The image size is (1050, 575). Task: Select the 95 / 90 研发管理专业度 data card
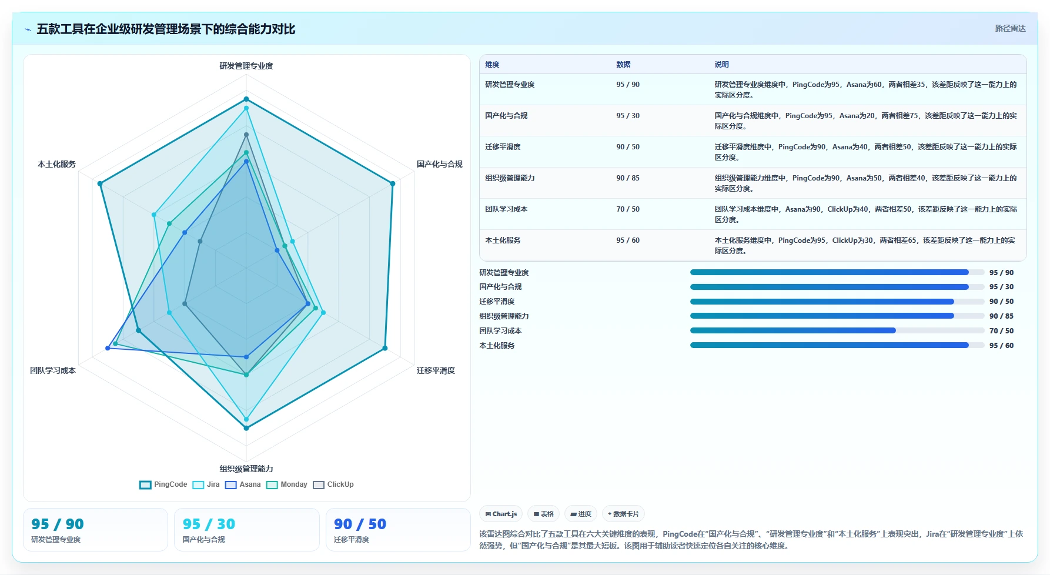(95, 530)
